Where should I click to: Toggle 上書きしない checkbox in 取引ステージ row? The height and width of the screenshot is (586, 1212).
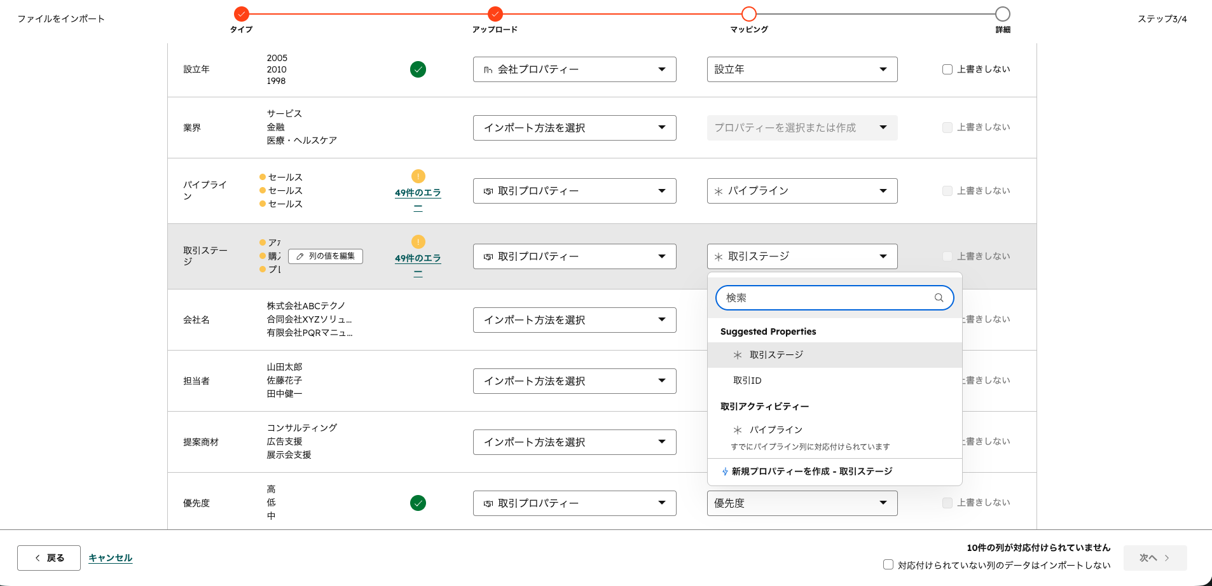click(947, 256)
